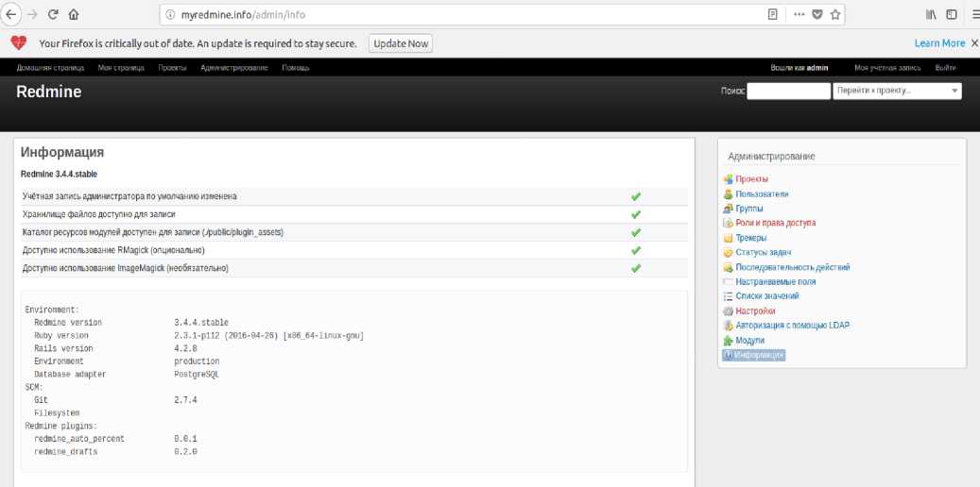Go back with the browser back arrow
Image resolution: width=980 pixels, height=487 pixels.
point(10,14)
